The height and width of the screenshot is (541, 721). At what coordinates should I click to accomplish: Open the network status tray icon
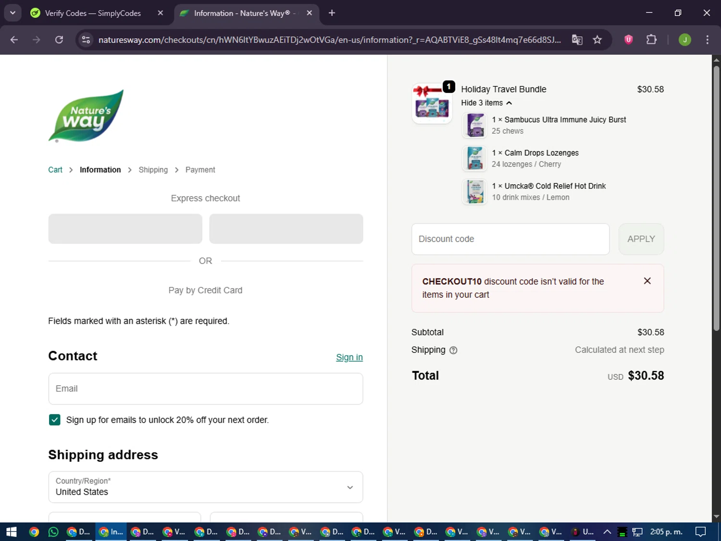coord(637,532)
